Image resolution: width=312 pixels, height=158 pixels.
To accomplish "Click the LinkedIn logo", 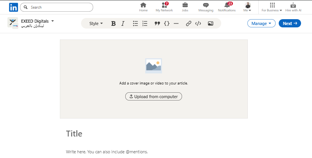I will click(x=13, y=7).
